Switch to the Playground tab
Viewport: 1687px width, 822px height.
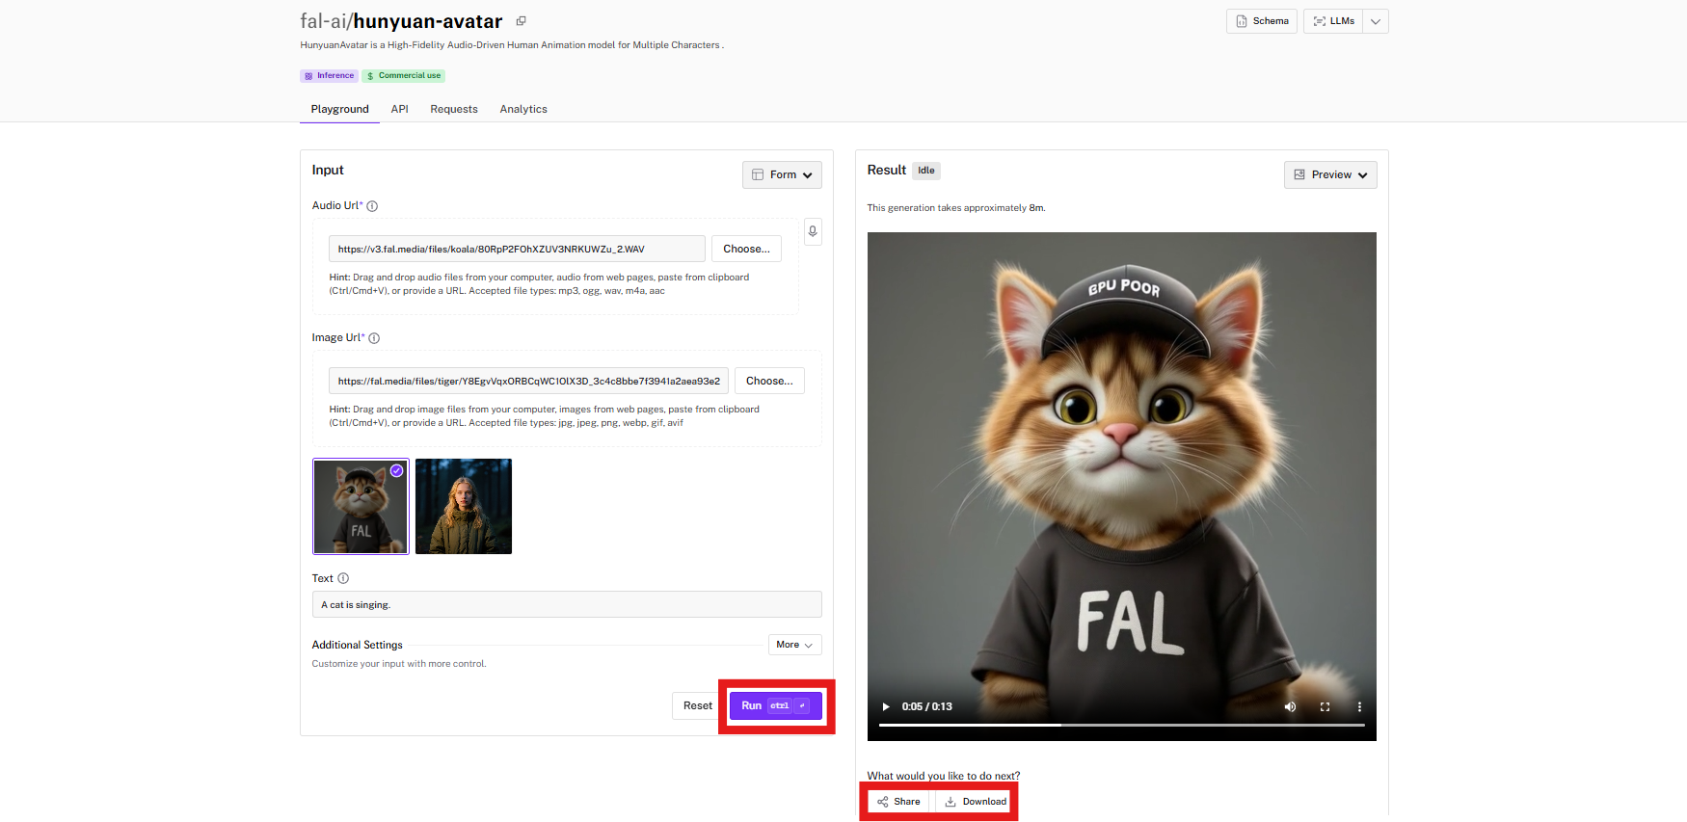(339, 109)
